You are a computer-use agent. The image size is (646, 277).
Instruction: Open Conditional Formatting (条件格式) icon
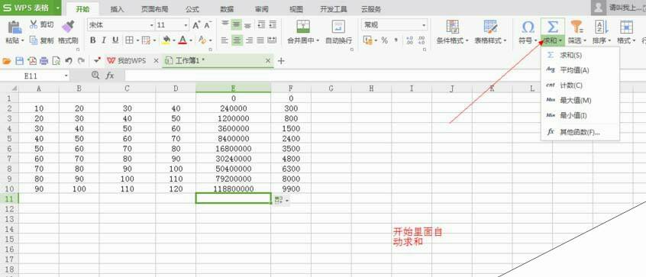[453, 27]
